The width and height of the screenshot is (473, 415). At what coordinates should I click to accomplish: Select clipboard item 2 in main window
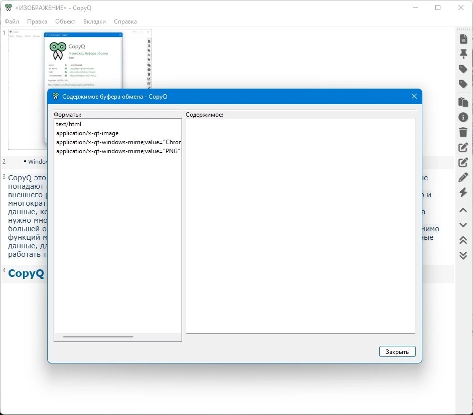pos(24,162)
